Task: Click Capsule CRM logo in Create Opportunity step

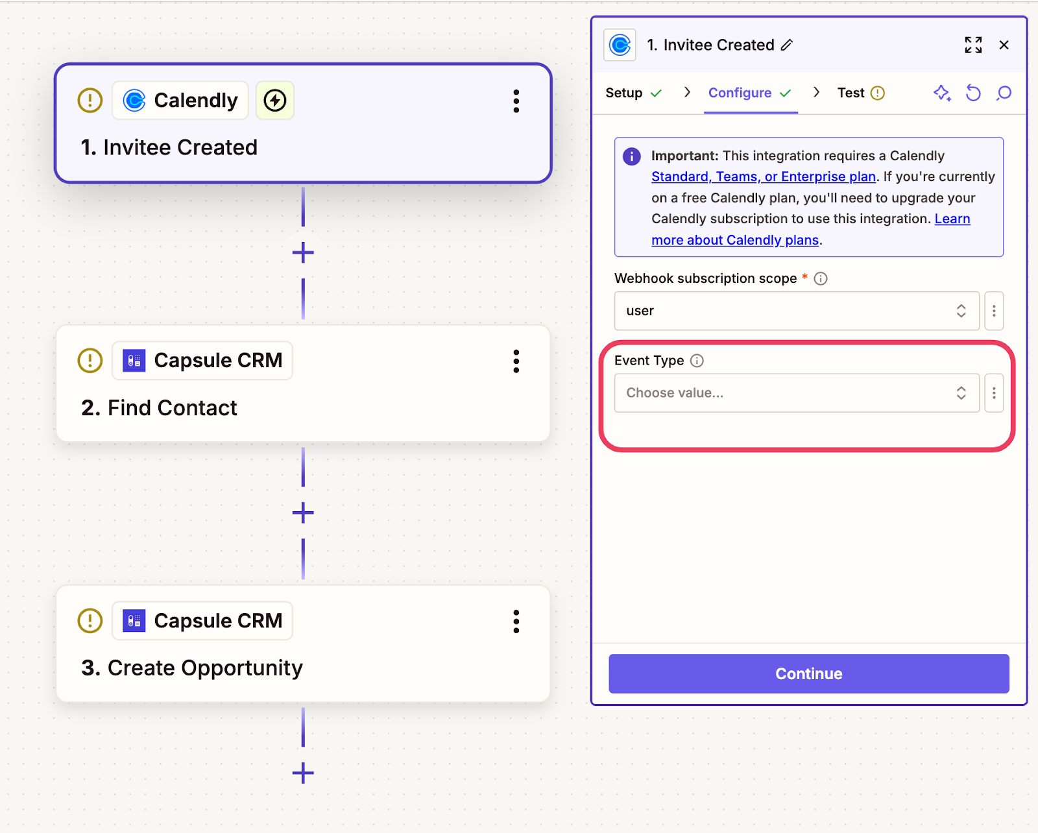Action: click(x=134, y=621)
